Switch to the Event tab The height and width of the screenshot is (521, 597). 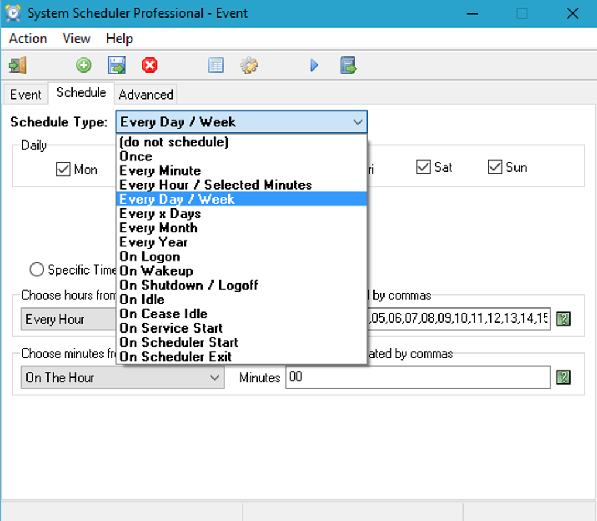click(26, 94)
